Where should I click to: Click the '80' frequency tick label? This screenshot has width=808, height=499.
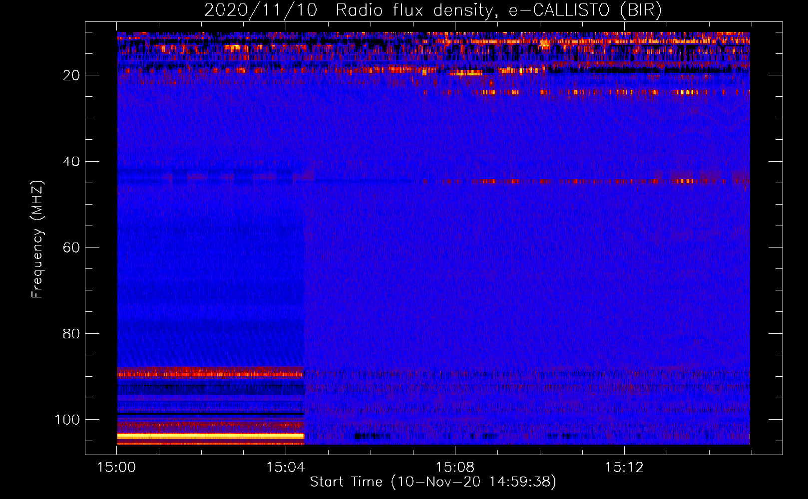71,333
